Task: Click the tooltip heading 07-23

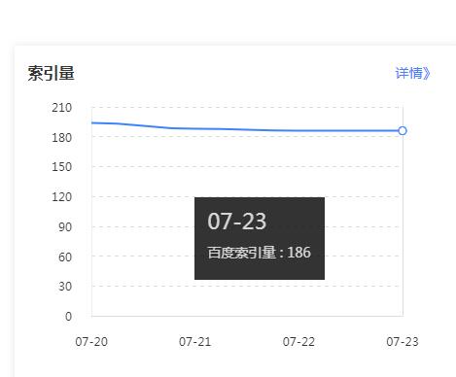Action: click(x=237, y=222)
